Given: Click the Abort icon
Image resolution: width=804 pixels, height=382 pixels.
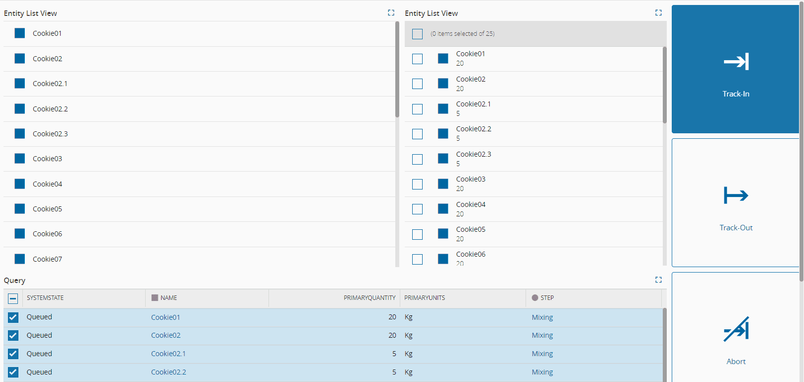Looking at the screenshot, I should point(736,329).
